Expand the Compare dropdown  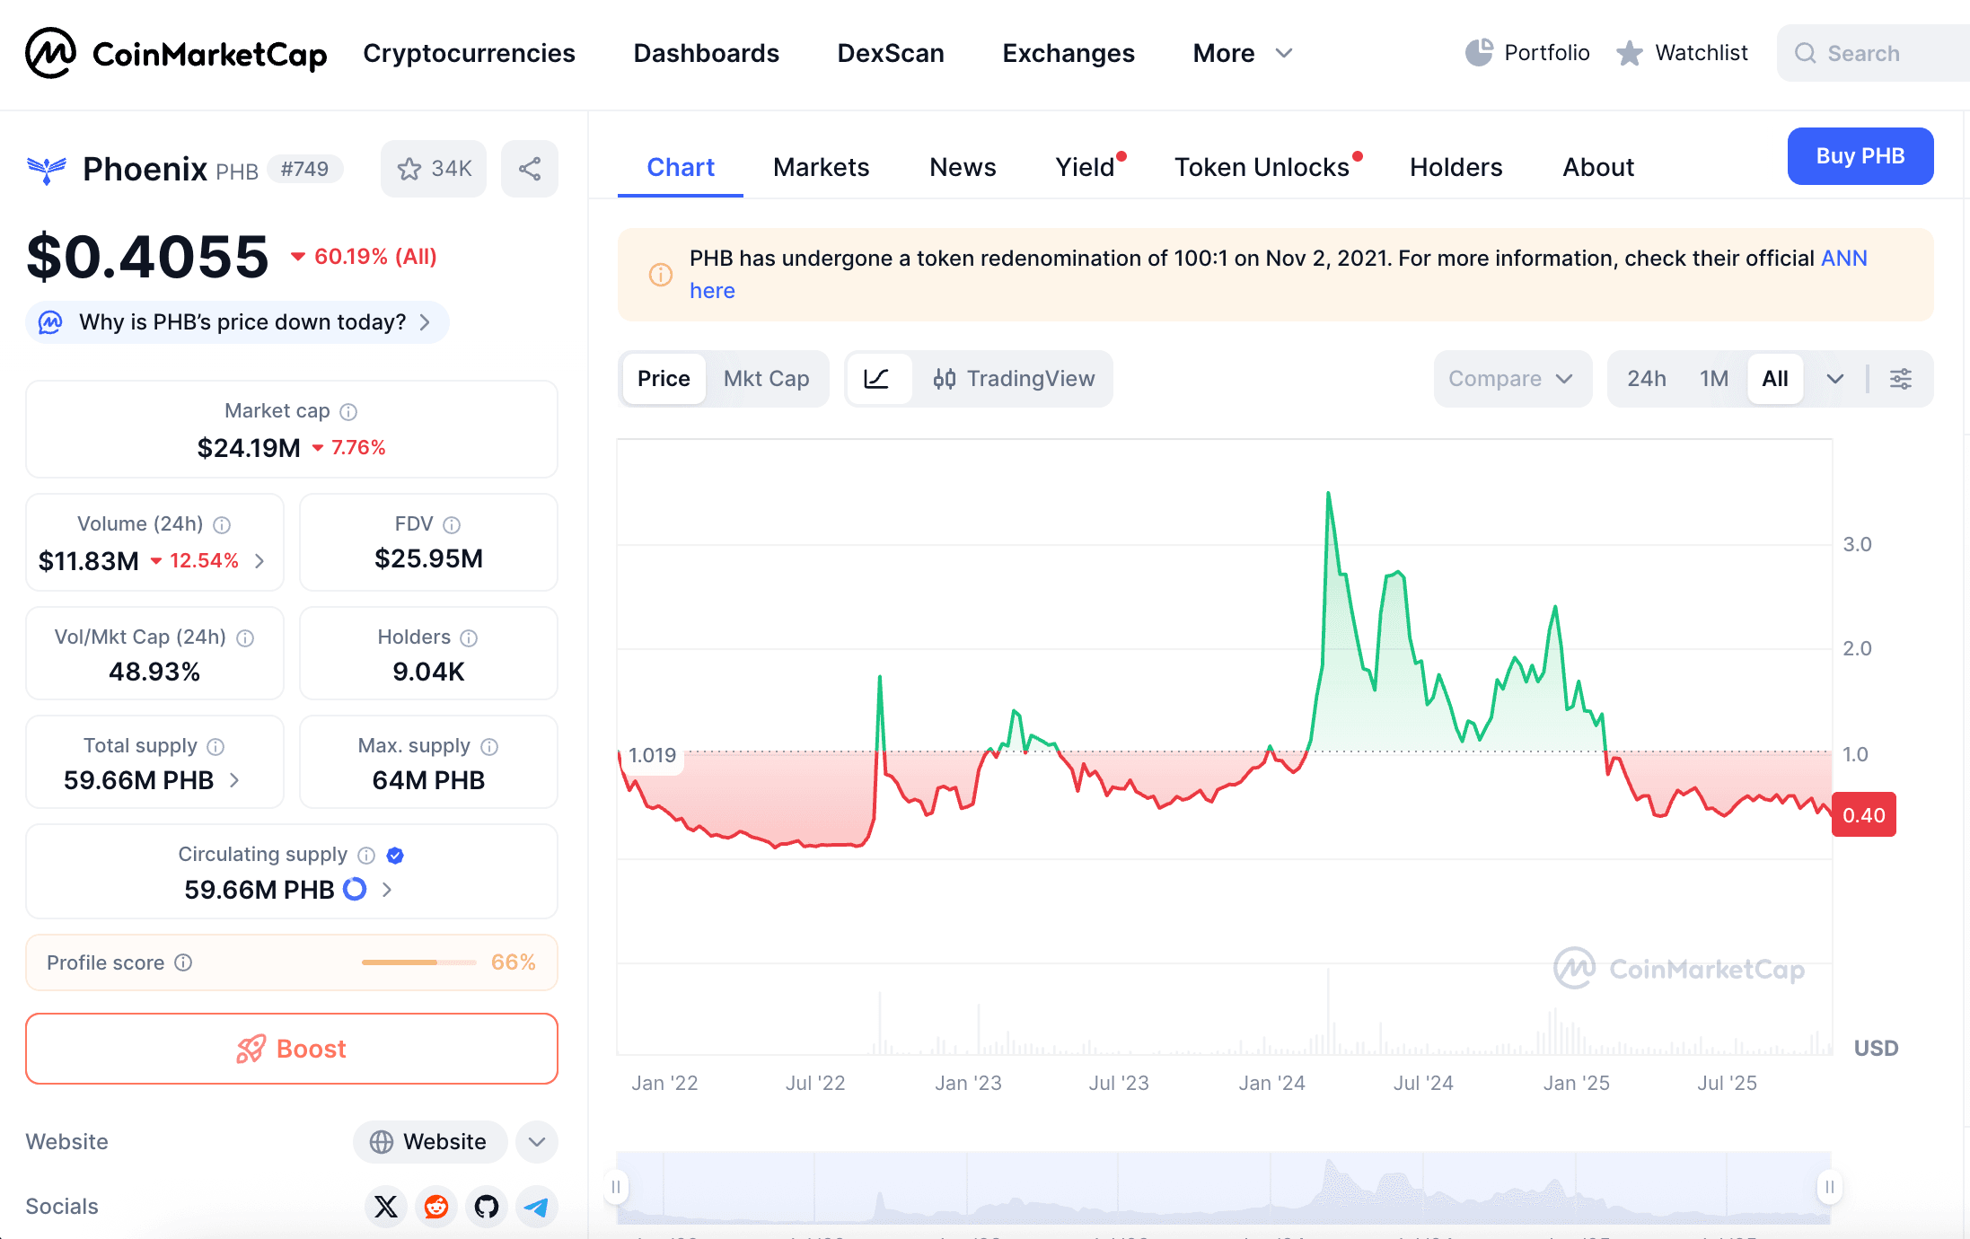click(x=1511, y=379)
